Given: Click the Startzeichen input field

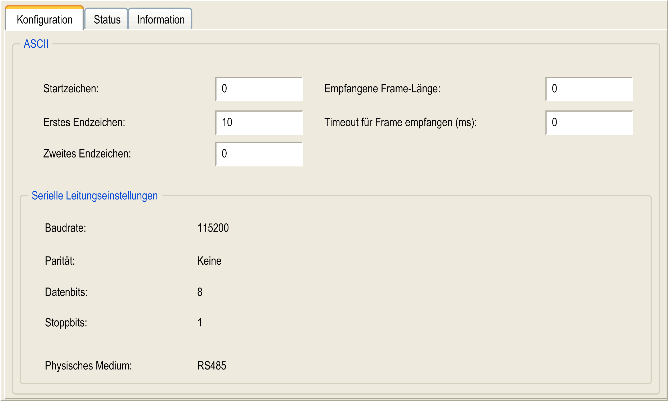Looking at the screenshot, I should click(259, 89).
